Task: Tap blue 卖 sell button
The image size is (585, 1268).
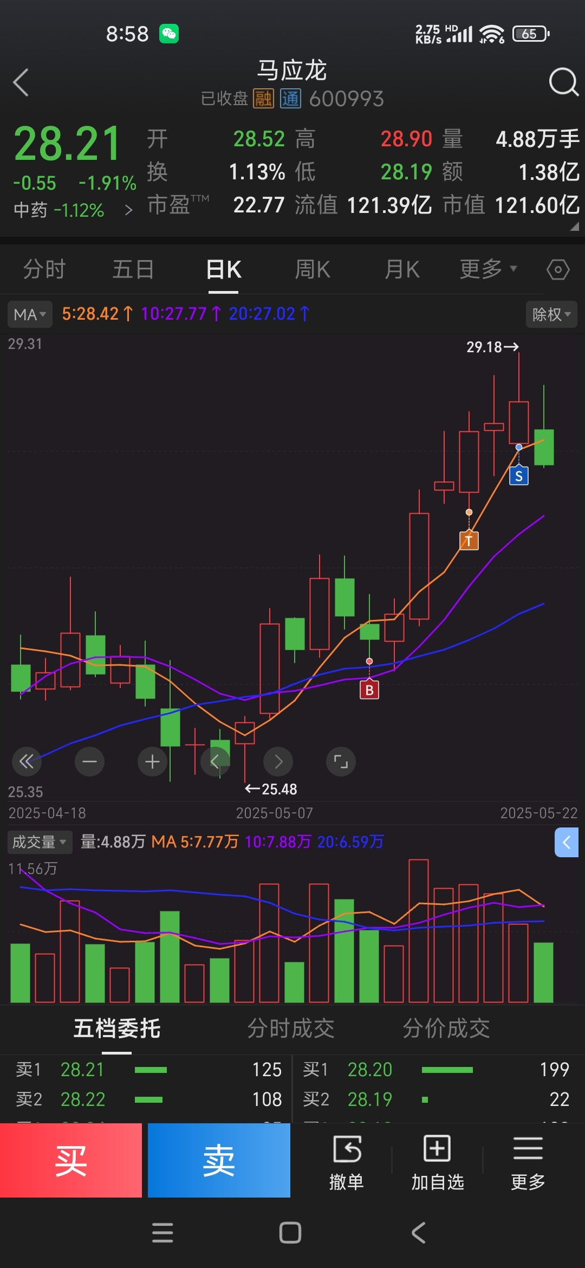Action: [x=219, y=1160]
